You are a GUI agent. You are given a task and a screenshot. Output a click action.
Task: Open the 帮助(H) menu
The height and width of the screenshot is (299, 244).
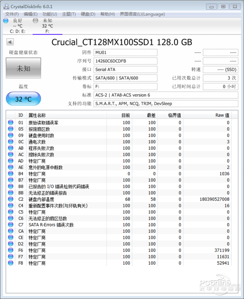(x=107, y=14)
